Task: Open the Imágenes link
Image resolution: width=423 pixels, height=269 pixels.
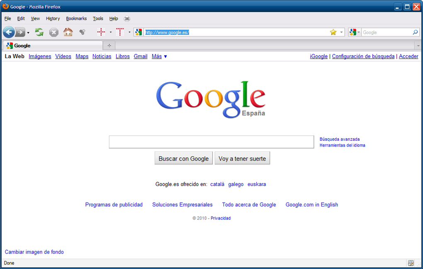Action: tap(40, 56)
